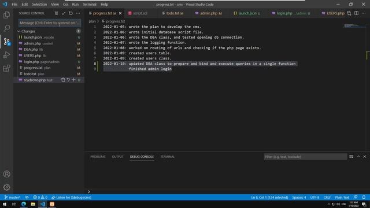Open the View menu

pos(55,4)
